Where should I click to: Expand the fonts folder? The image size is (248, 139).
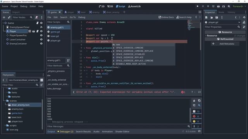pyautogui.click(x=7, y=93)
